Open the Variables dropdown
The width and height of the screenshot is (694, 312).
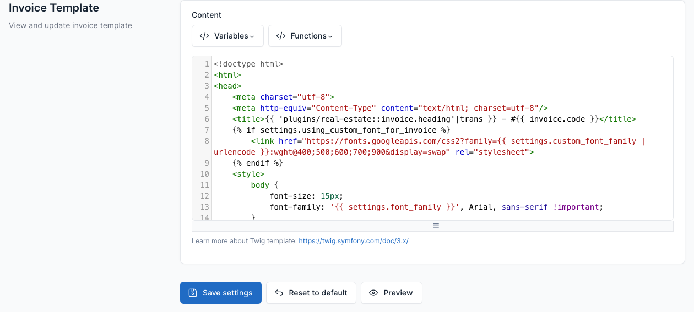pyautogui.click(x=227, y=36)
